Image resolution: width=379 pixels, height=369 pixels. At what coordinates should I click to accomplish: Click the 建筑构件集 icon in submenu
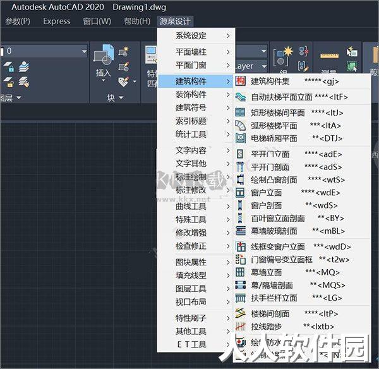[x=240, y=81]
